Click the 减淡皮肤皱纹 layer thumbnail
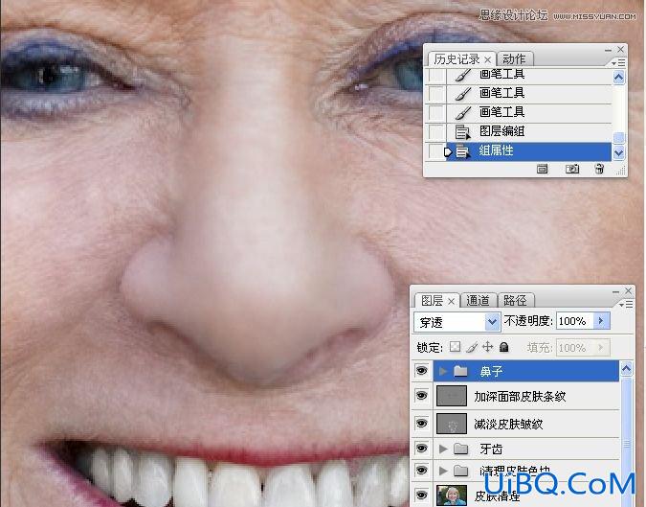This screenshot has width=646, height=507. (x=452, y=424)
